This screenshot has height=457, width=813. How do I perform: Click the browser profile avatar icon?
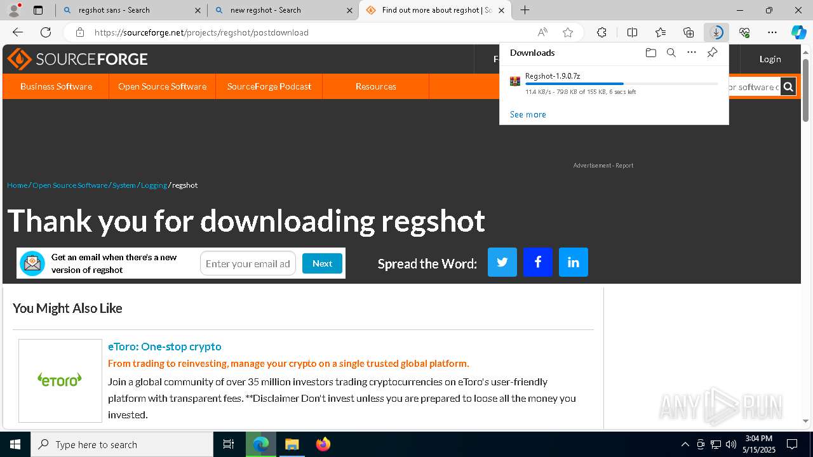point(13,10)
